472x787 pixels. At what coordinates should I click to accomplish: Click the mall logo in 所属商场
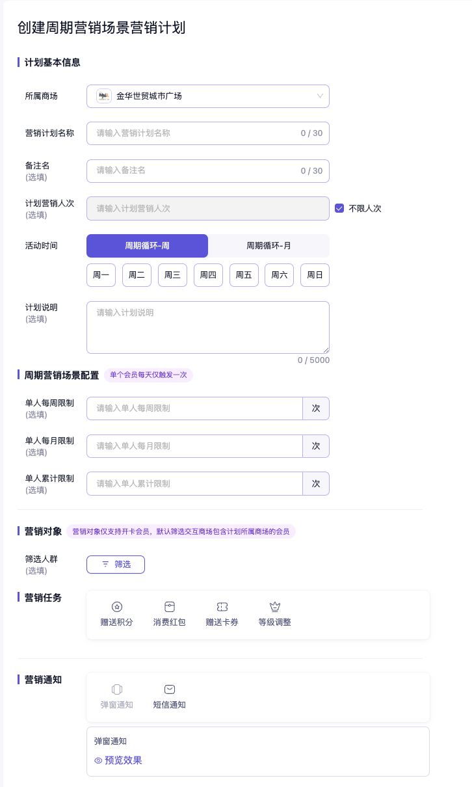pyautogui.click(x=104, y=96)
